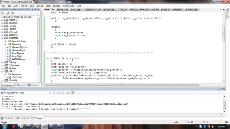Screen dimensions: 230x129
Task: Switch to the Find Results 1 tab
Action: (x=8, y=118)
